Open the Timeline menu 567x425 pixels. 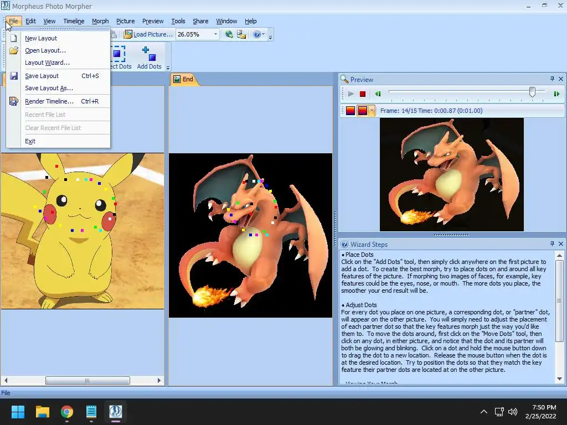pyautogui.click(x=74, y=21)
